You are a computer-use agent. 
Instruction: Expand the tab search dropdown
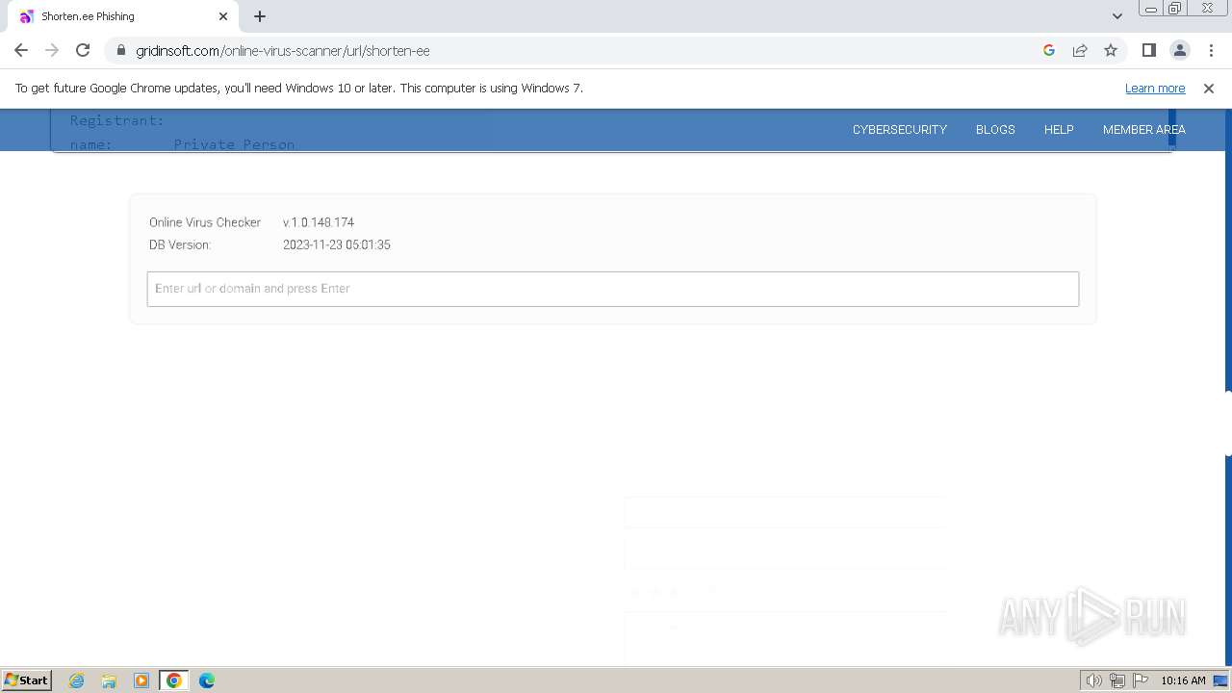pyautogui.click(x=1117, y=16)
